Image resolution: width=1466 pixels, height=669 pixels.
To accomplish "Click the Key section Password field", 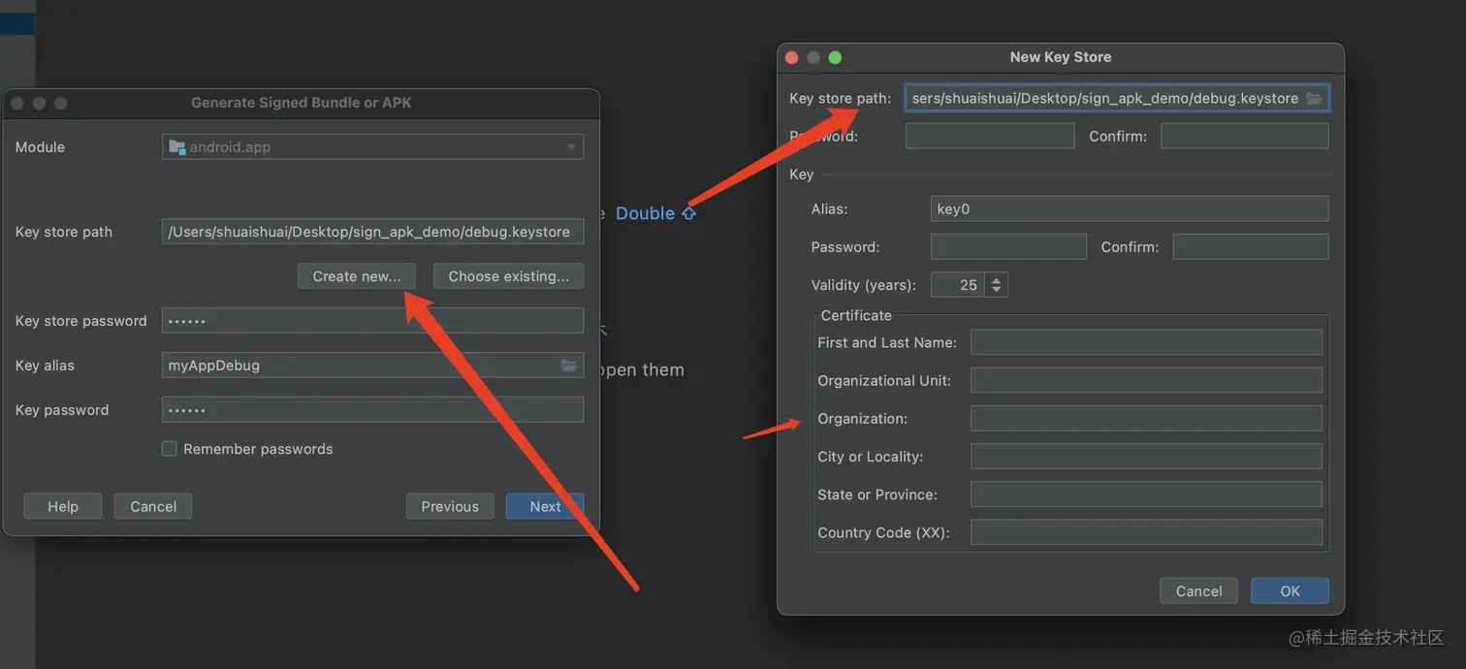I will tap(1008, 246).
